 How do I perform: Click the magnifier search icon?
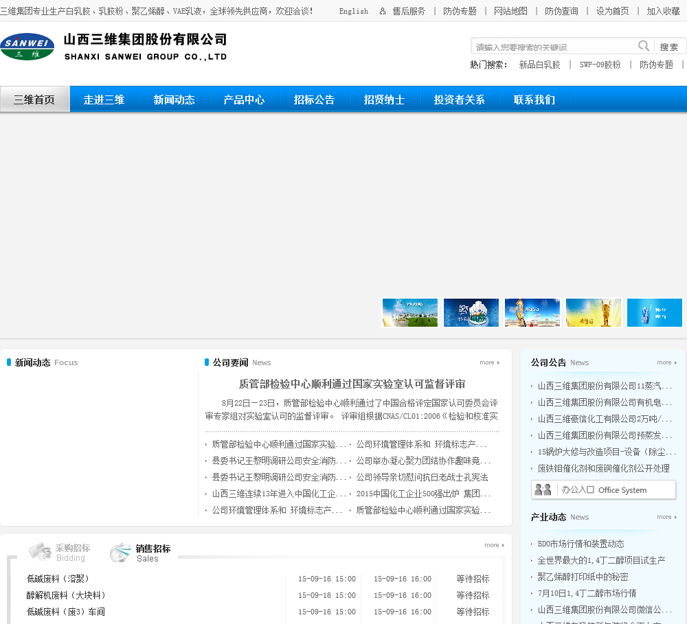pos(644,46)
